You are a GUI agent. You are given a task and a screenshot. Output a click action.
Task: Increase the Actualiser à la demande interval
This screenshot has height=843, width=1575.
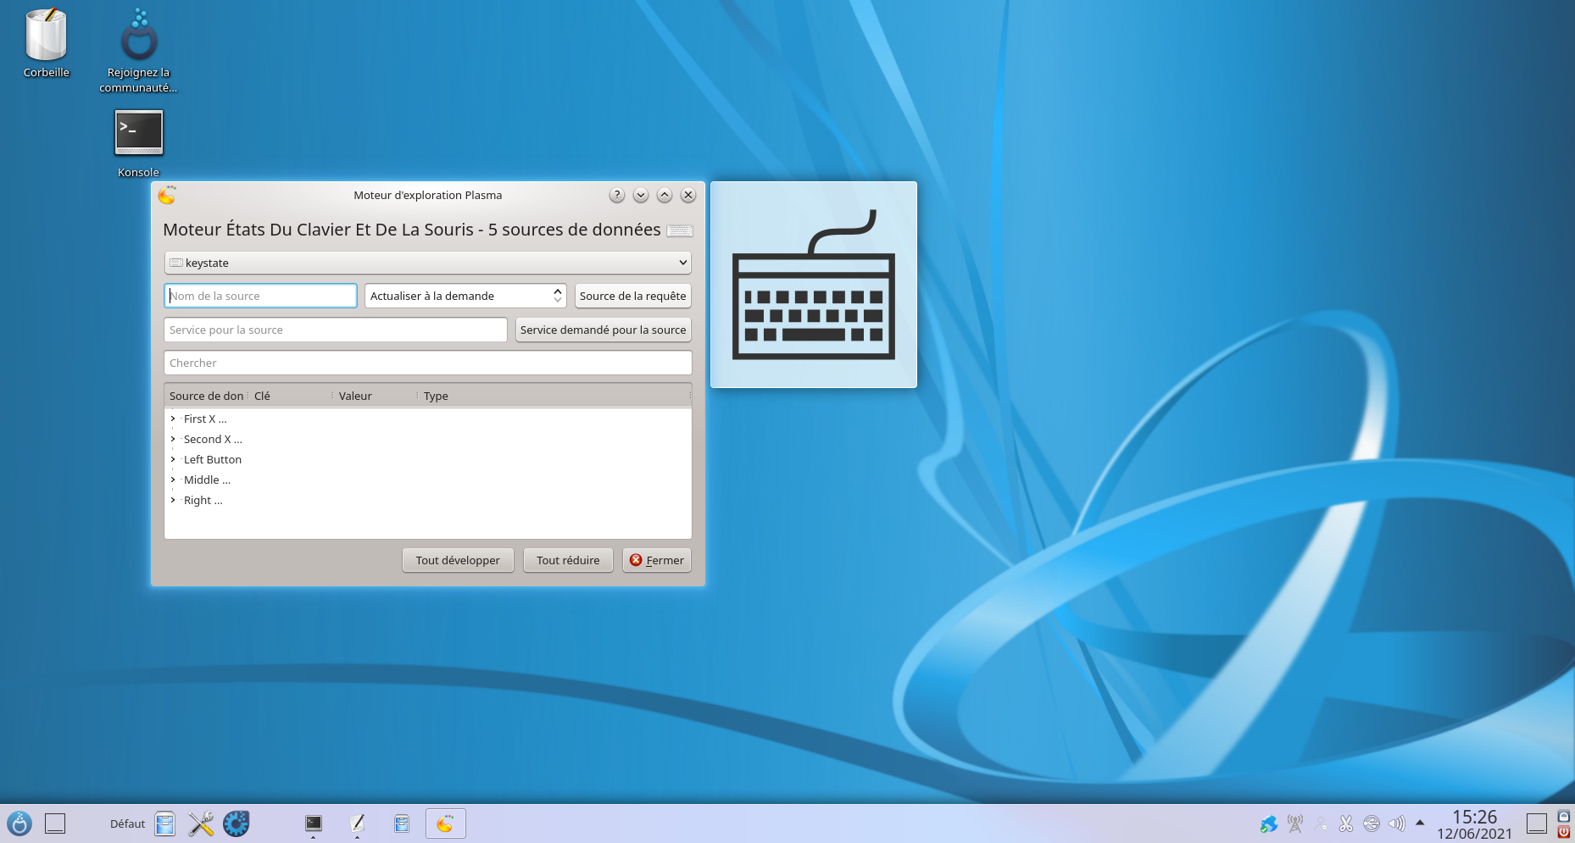tap(557, 291)
